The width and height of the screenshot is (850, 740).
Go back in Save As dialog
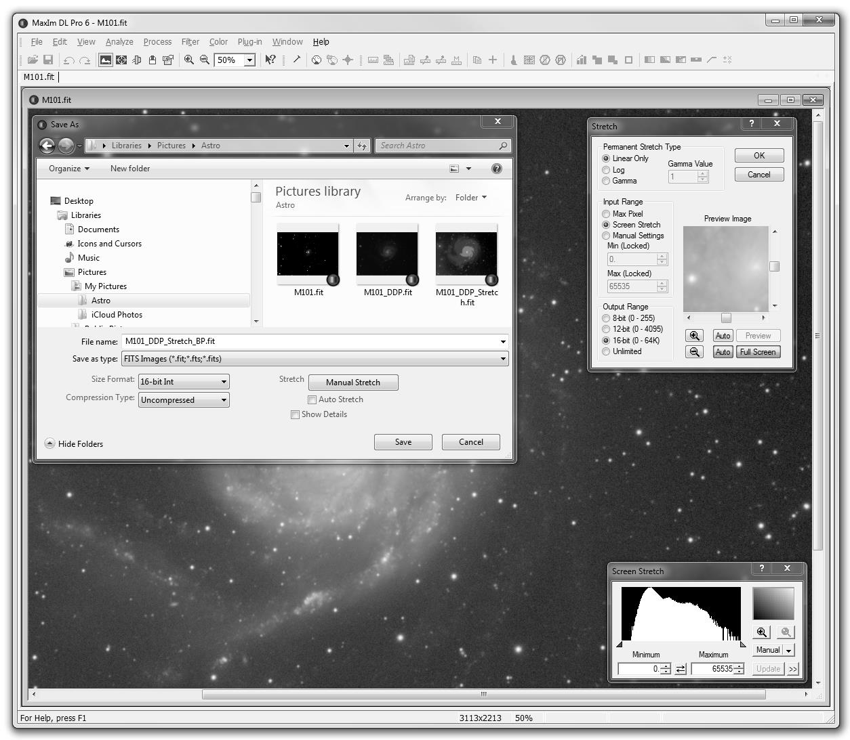coord(47,146)
